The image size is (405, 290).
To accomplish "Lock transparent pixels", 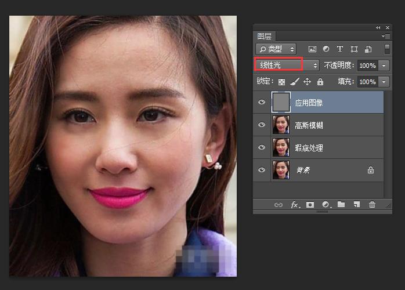I will pos(282,82).
